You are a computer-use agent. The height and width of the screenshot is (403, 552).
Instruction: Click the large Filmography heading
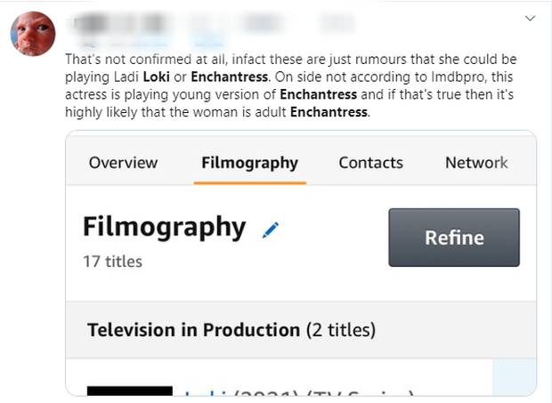click(x=164, y=228)
